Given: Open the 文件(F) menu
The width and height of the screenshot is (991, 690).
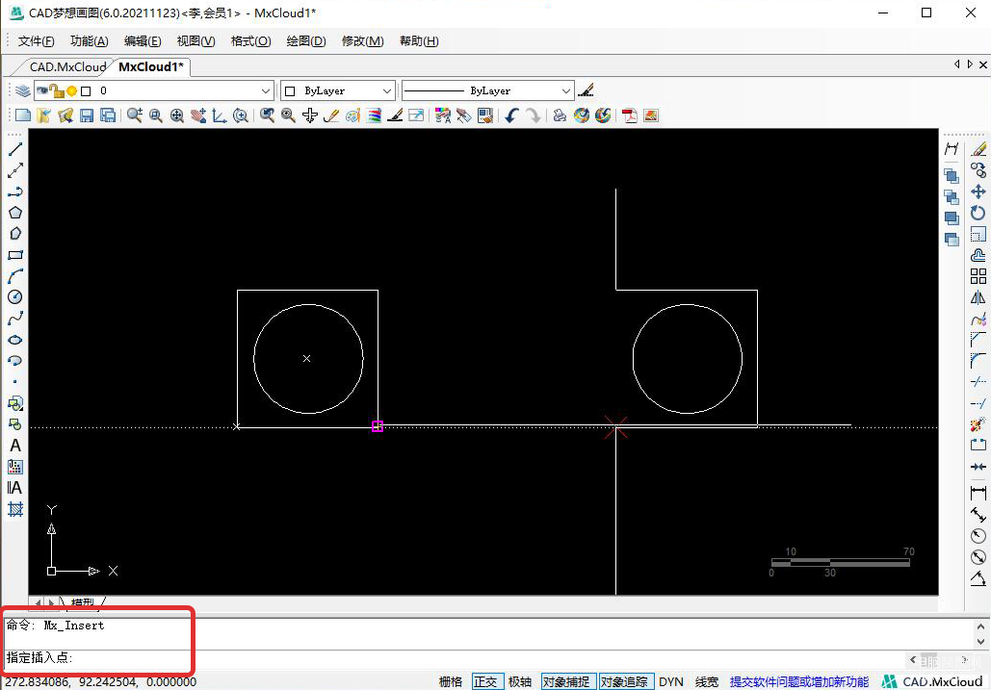Looking at the screenshot, I should point(36,41).
